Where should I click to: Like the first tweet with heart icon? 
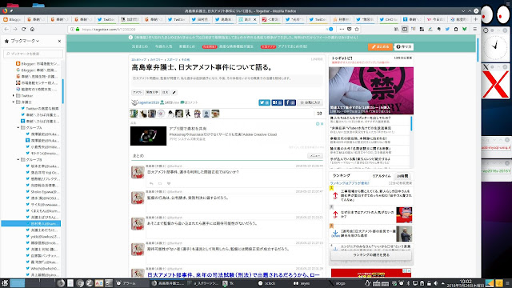(169, 183)
